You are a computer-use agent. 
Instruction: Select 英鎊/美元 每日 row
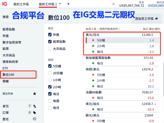click(123, 86)
